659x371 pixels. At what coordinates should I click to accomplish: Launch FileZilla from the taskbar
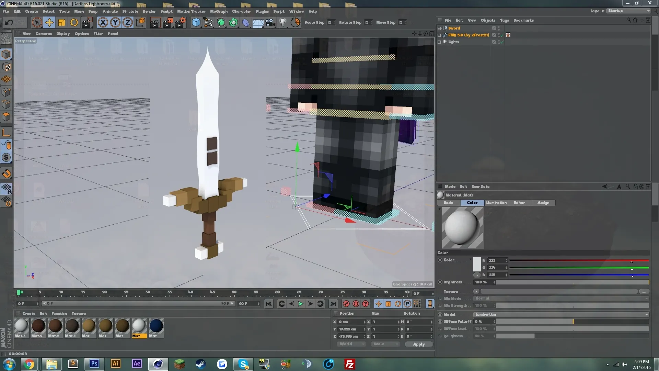tap(349, 364)
